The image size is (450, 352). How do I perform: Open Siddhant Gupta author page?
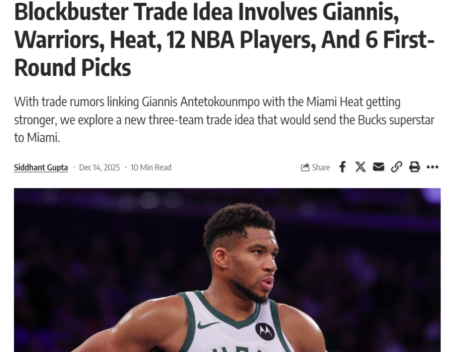(41, 167)
